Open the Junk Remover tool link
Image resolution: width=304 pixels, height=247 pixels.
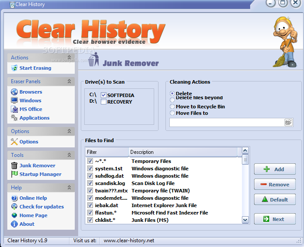[37, 166]
